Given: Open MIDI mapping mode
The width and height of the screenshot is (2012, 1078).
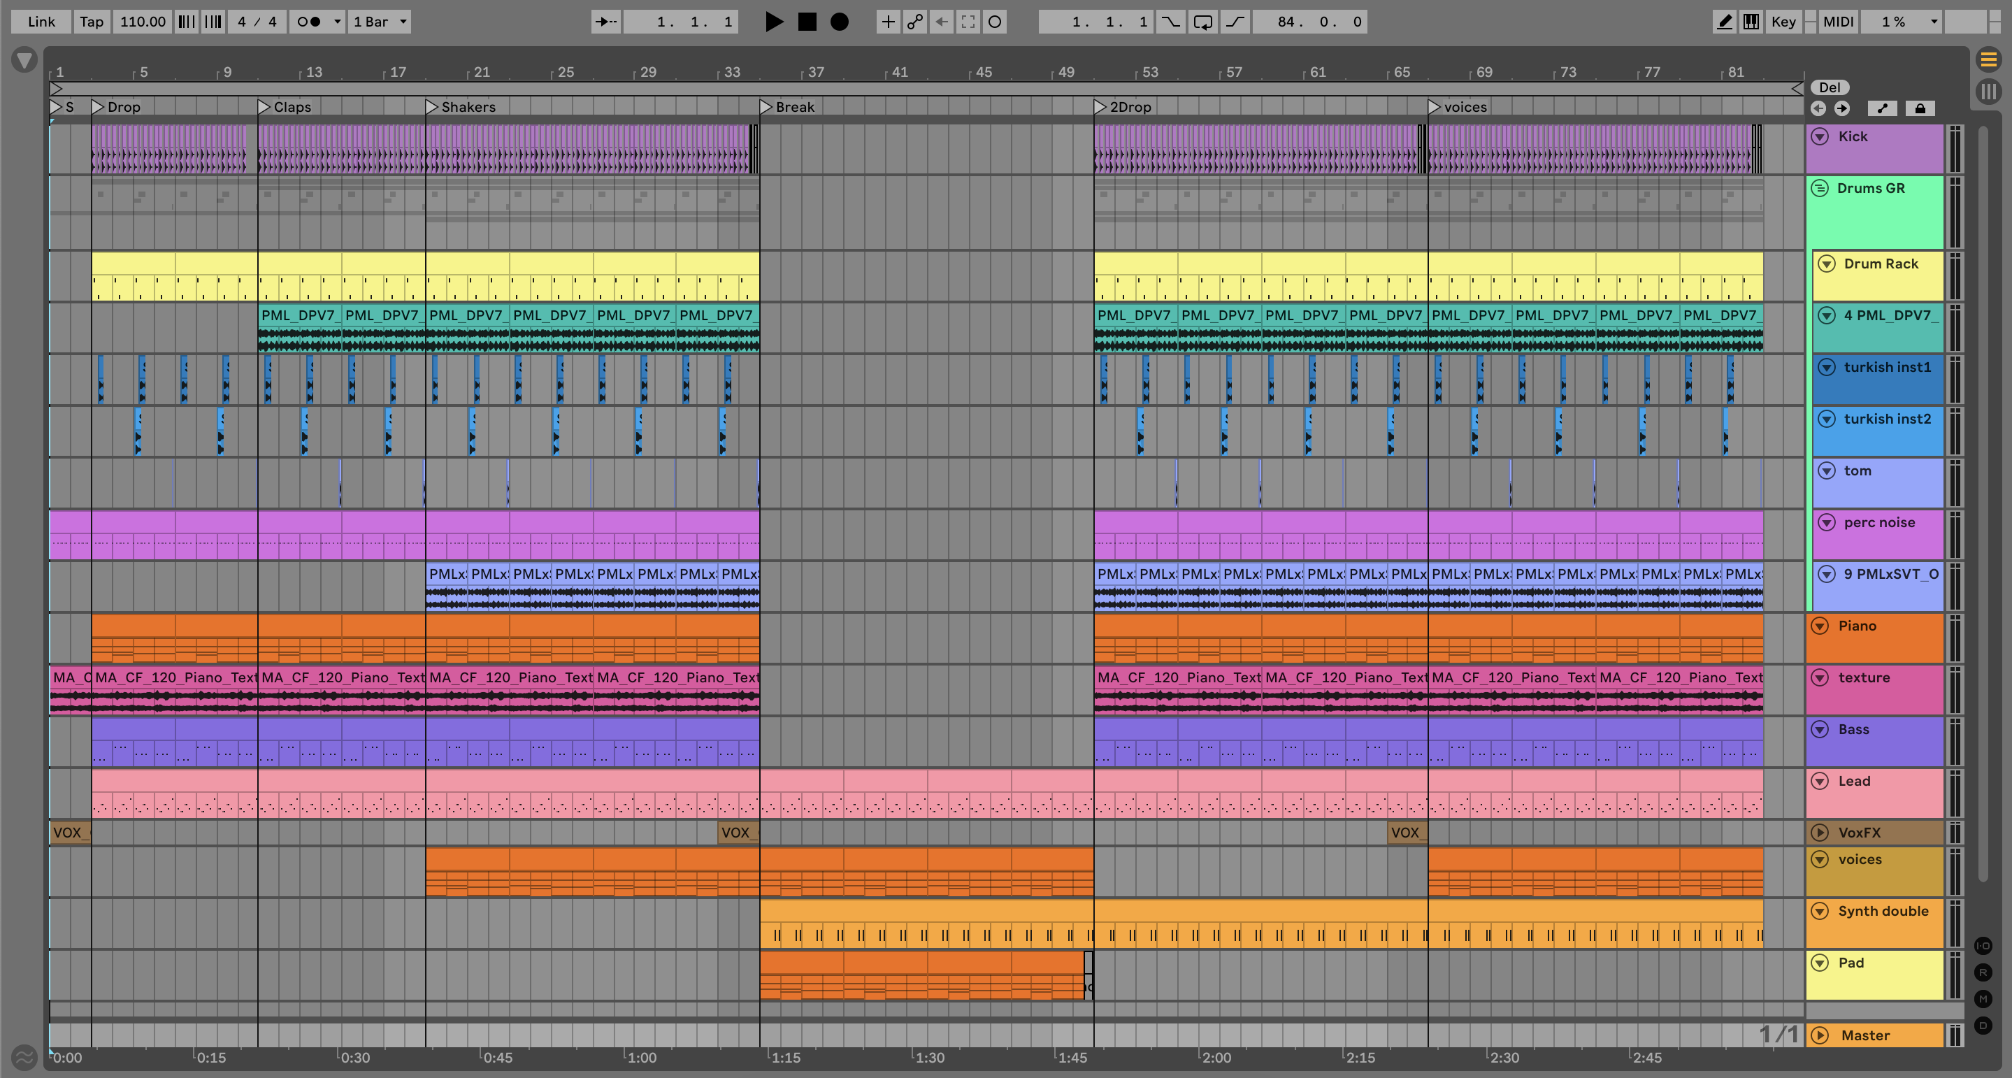Looking at the screenshot, I should click(x=1838, y=22).
